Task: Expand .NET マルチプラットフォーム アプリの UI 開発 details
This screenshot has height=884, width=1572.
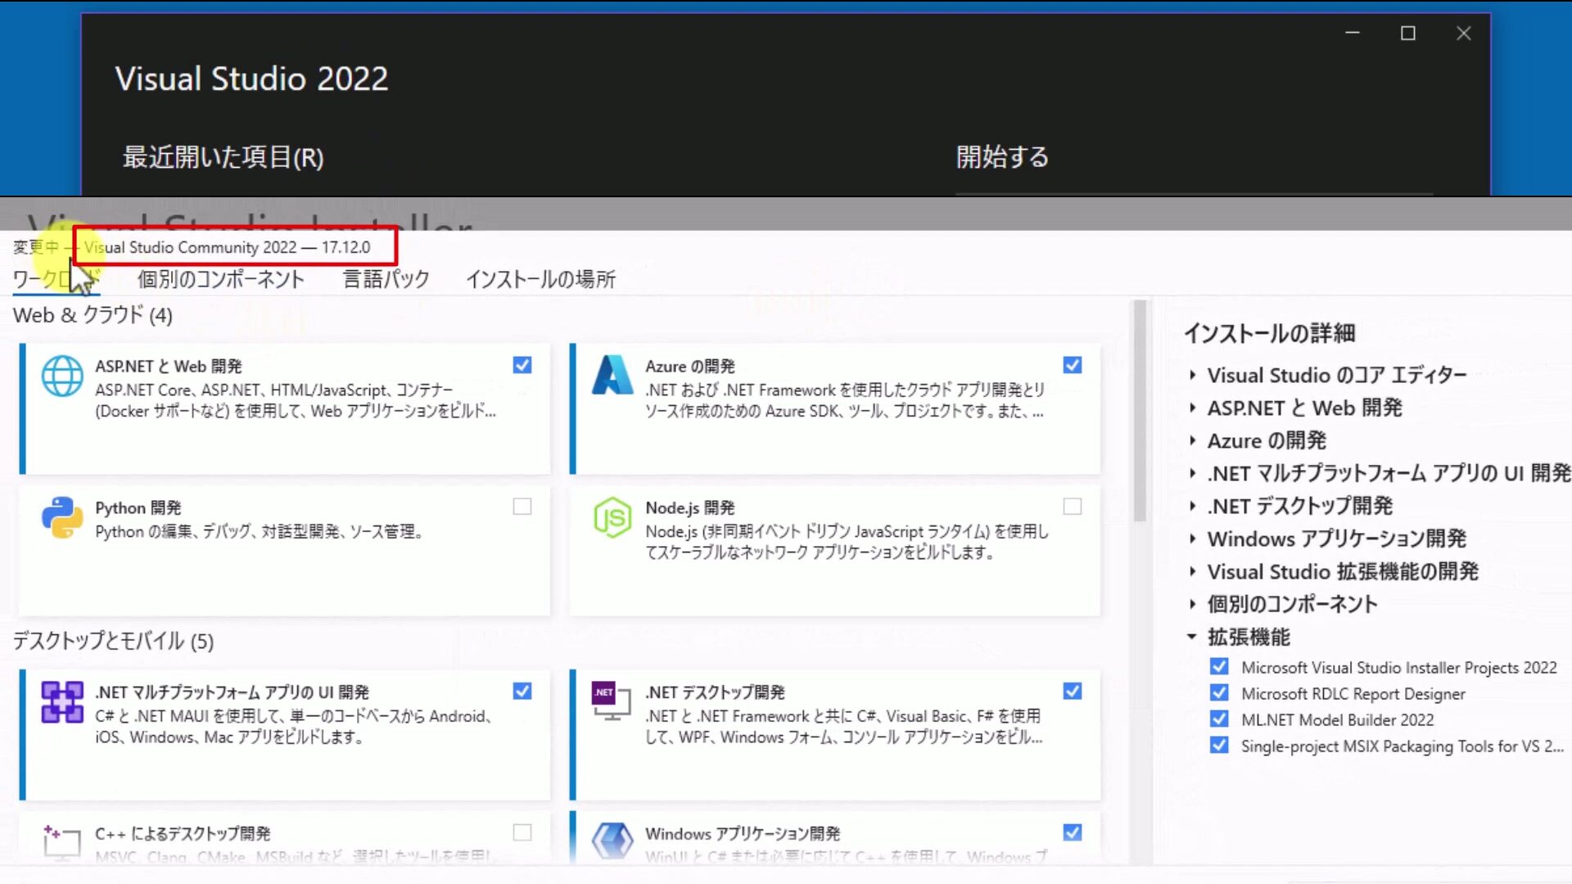Action: pos(1192,473)
